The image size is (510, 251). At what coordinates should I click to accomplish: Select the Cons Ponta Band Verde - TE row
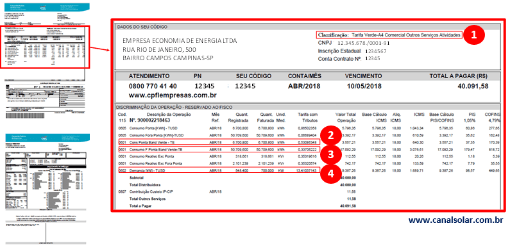219,142
